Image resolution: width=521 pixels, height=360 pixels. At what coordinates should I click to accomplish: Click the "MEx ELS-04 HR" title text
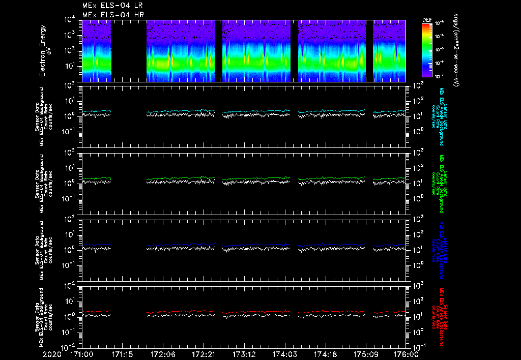click(x=113, y=15)
